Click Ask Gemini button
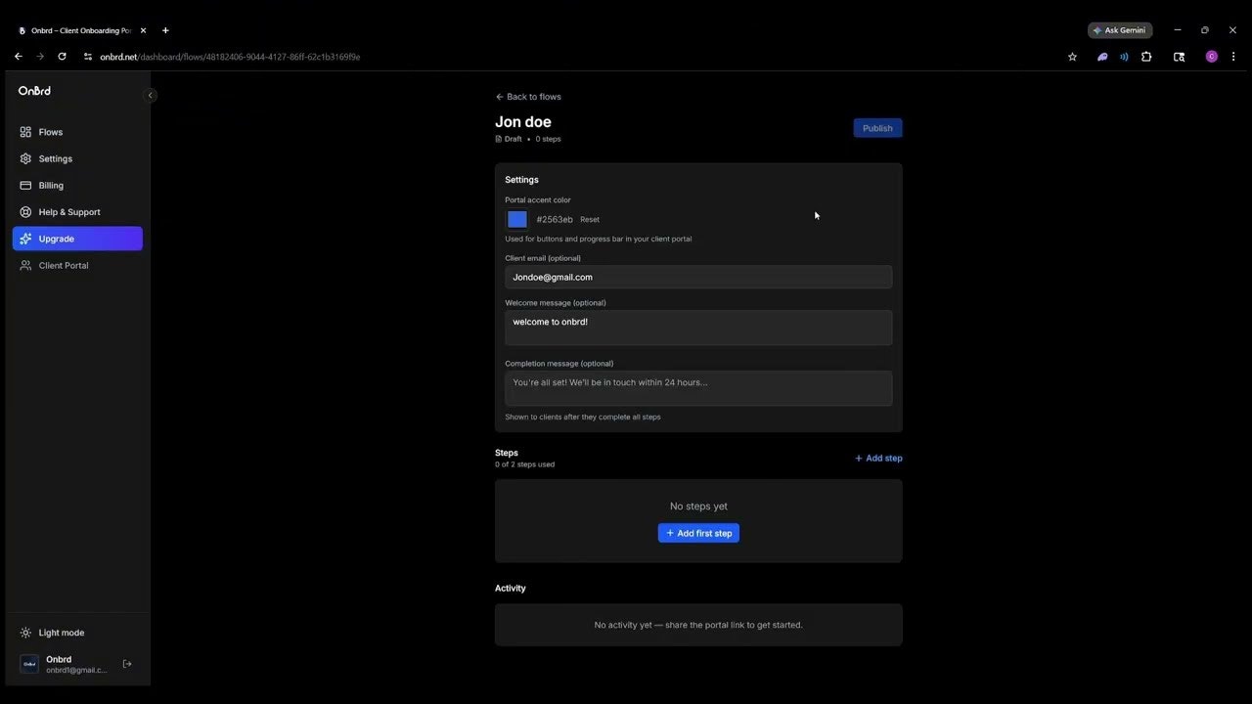Image resolution: width=1252 pixels, height=704 pixels. pyautogui.click(x=1120, y=30)
